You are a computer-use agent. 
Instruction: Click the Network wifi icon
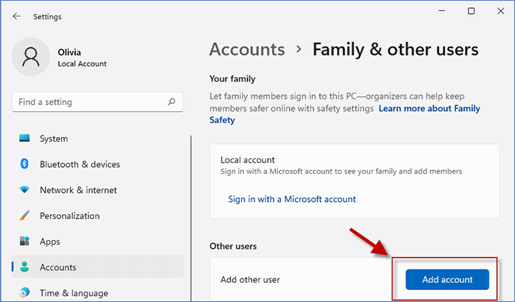25,190
